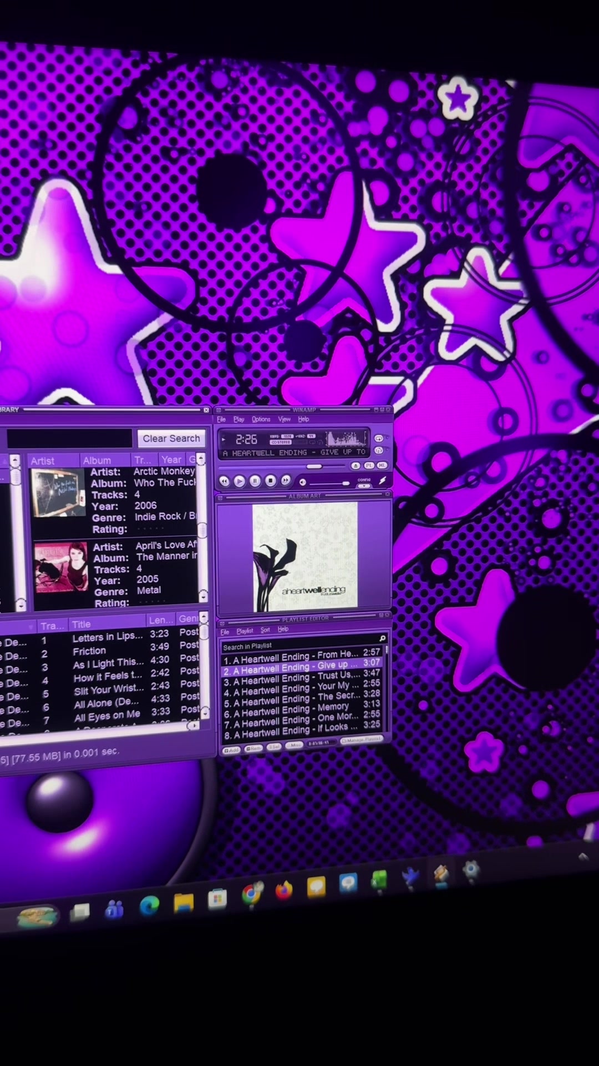Stop the current track
The image size is (599, 1066).
point(271,480)
